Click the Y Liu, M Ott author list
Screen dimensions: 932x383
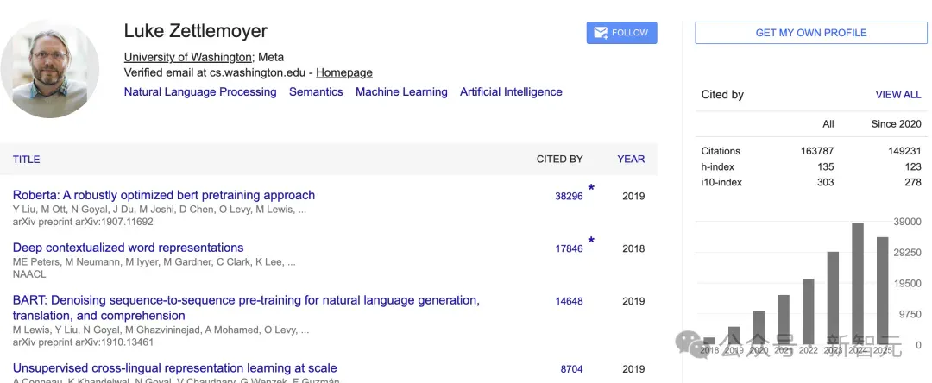[160, 209]
